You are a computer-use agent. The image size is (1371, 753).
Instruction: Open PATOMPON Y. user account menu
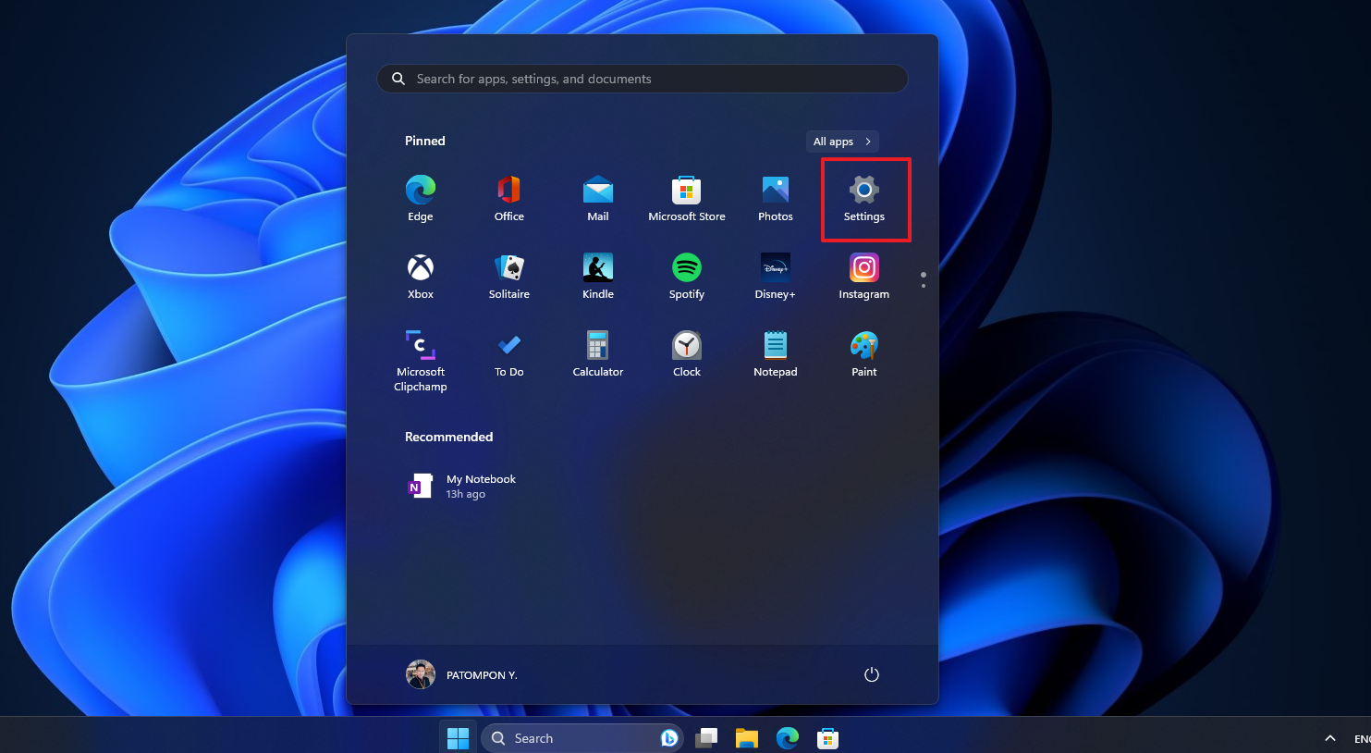click(x=462, y=674)
